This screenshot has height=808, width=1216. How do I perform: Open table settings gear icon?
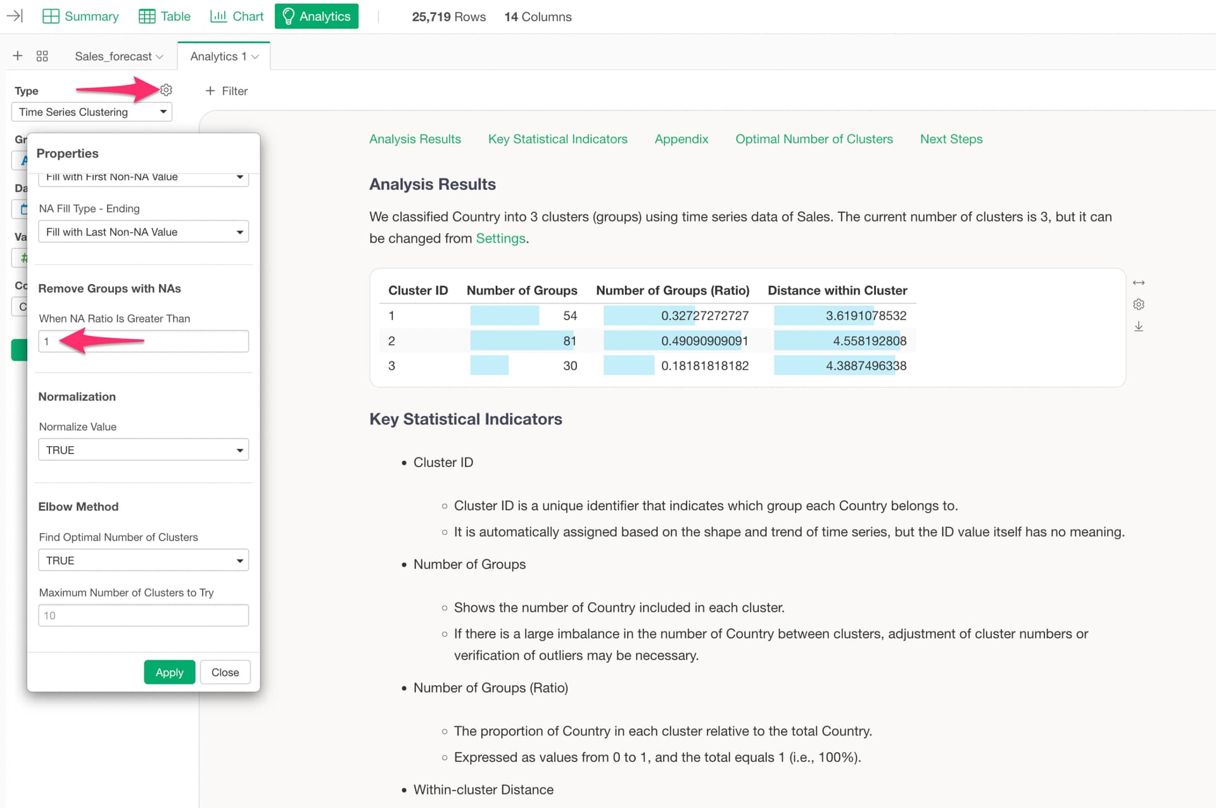1138,304
